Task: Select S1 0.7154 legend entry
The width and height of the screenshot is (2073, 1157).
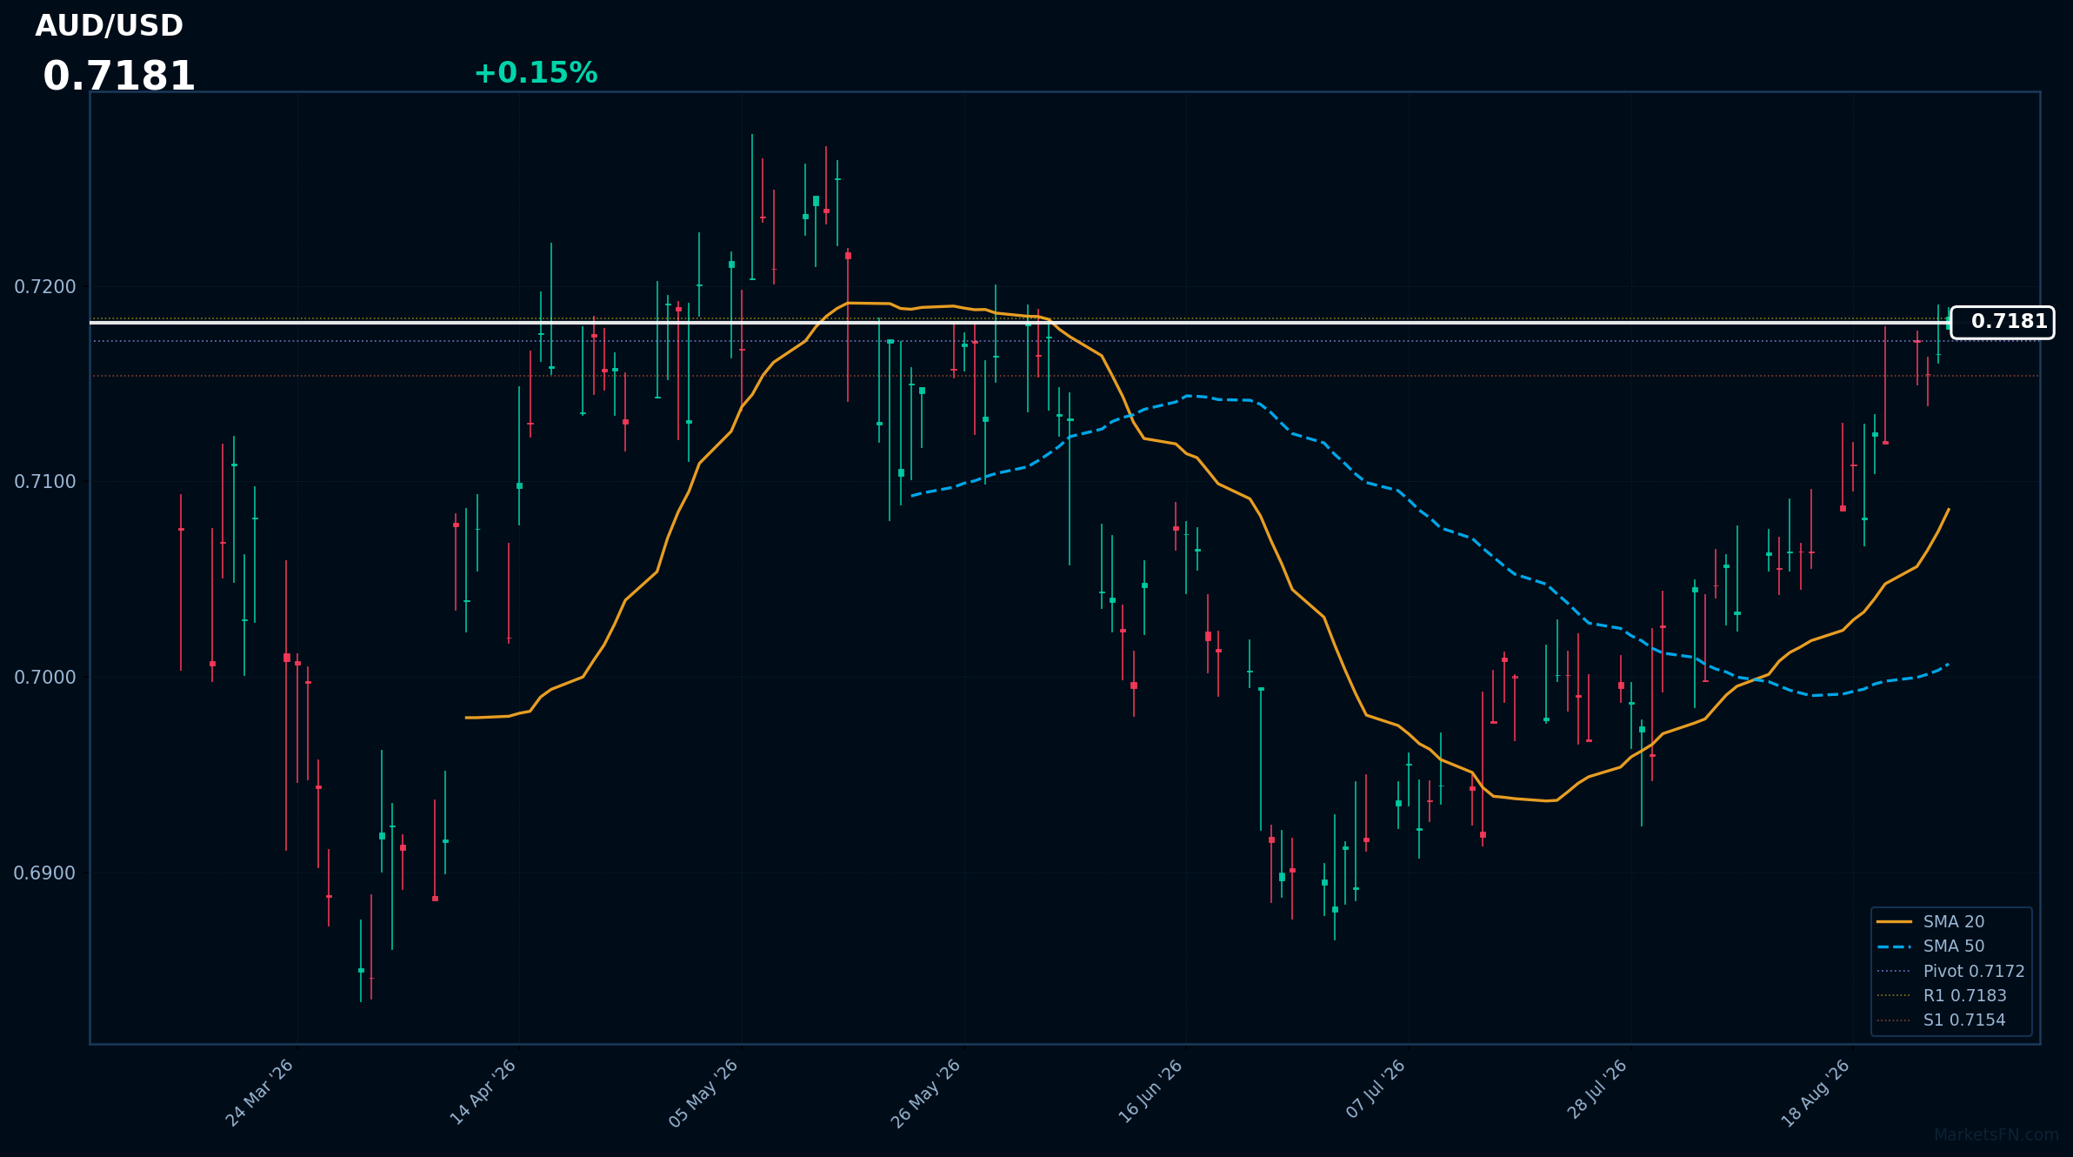Action: tap(1953, 1020)
